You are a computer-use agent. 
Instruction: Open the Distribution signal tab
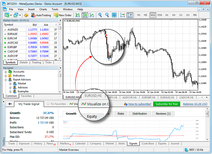click(x=140, y=114)
